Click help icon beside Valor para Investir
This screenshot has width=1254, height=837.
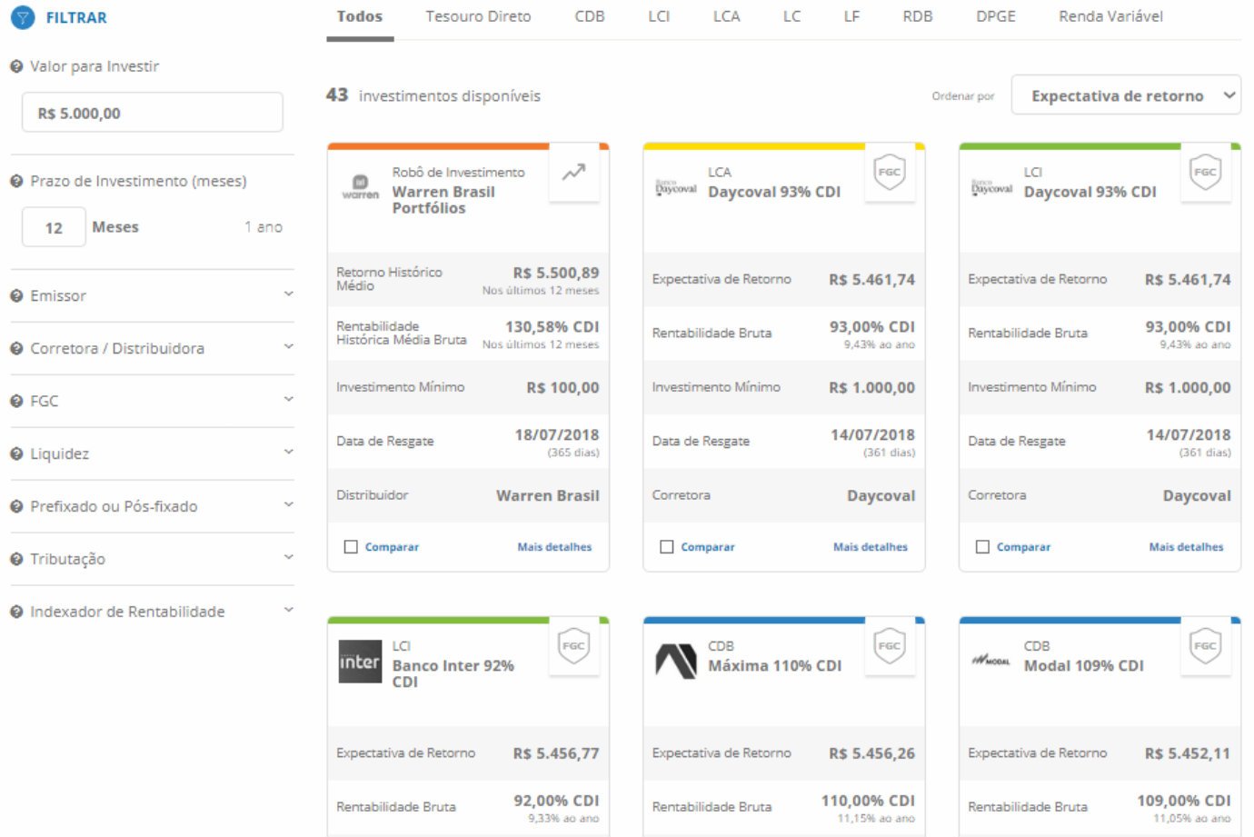16,66
